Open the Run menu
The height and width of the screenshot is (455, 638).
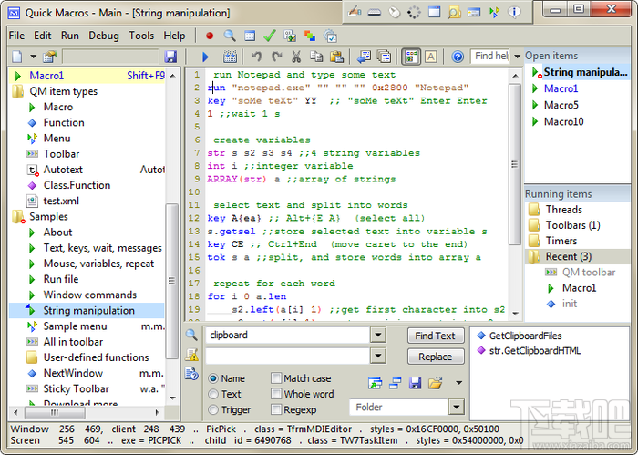pos(70,36)
